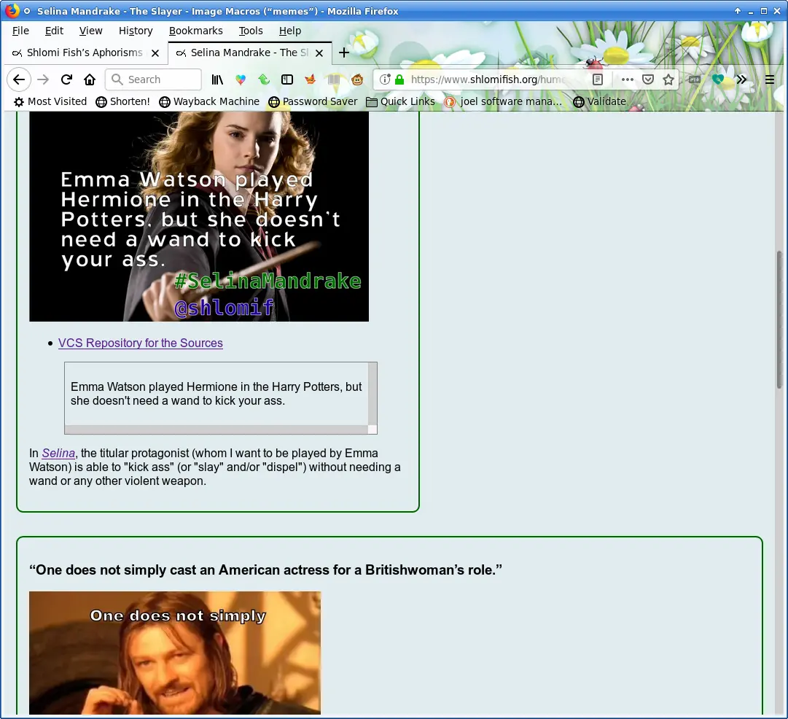Image resolution: width=788 pixels, height=719 pixels.
Task: Open the joel software management bookmark
Action: (x=503, y=101)
